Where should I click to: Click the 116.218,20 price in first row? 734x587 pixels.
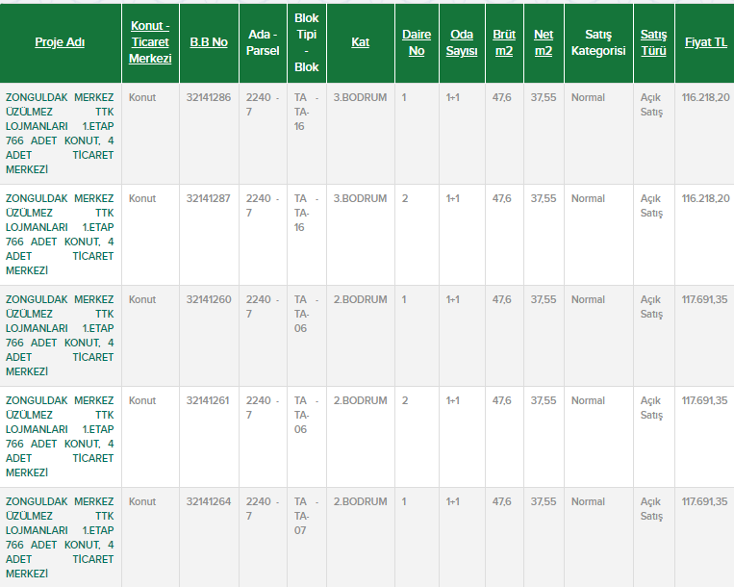point(705,97)
